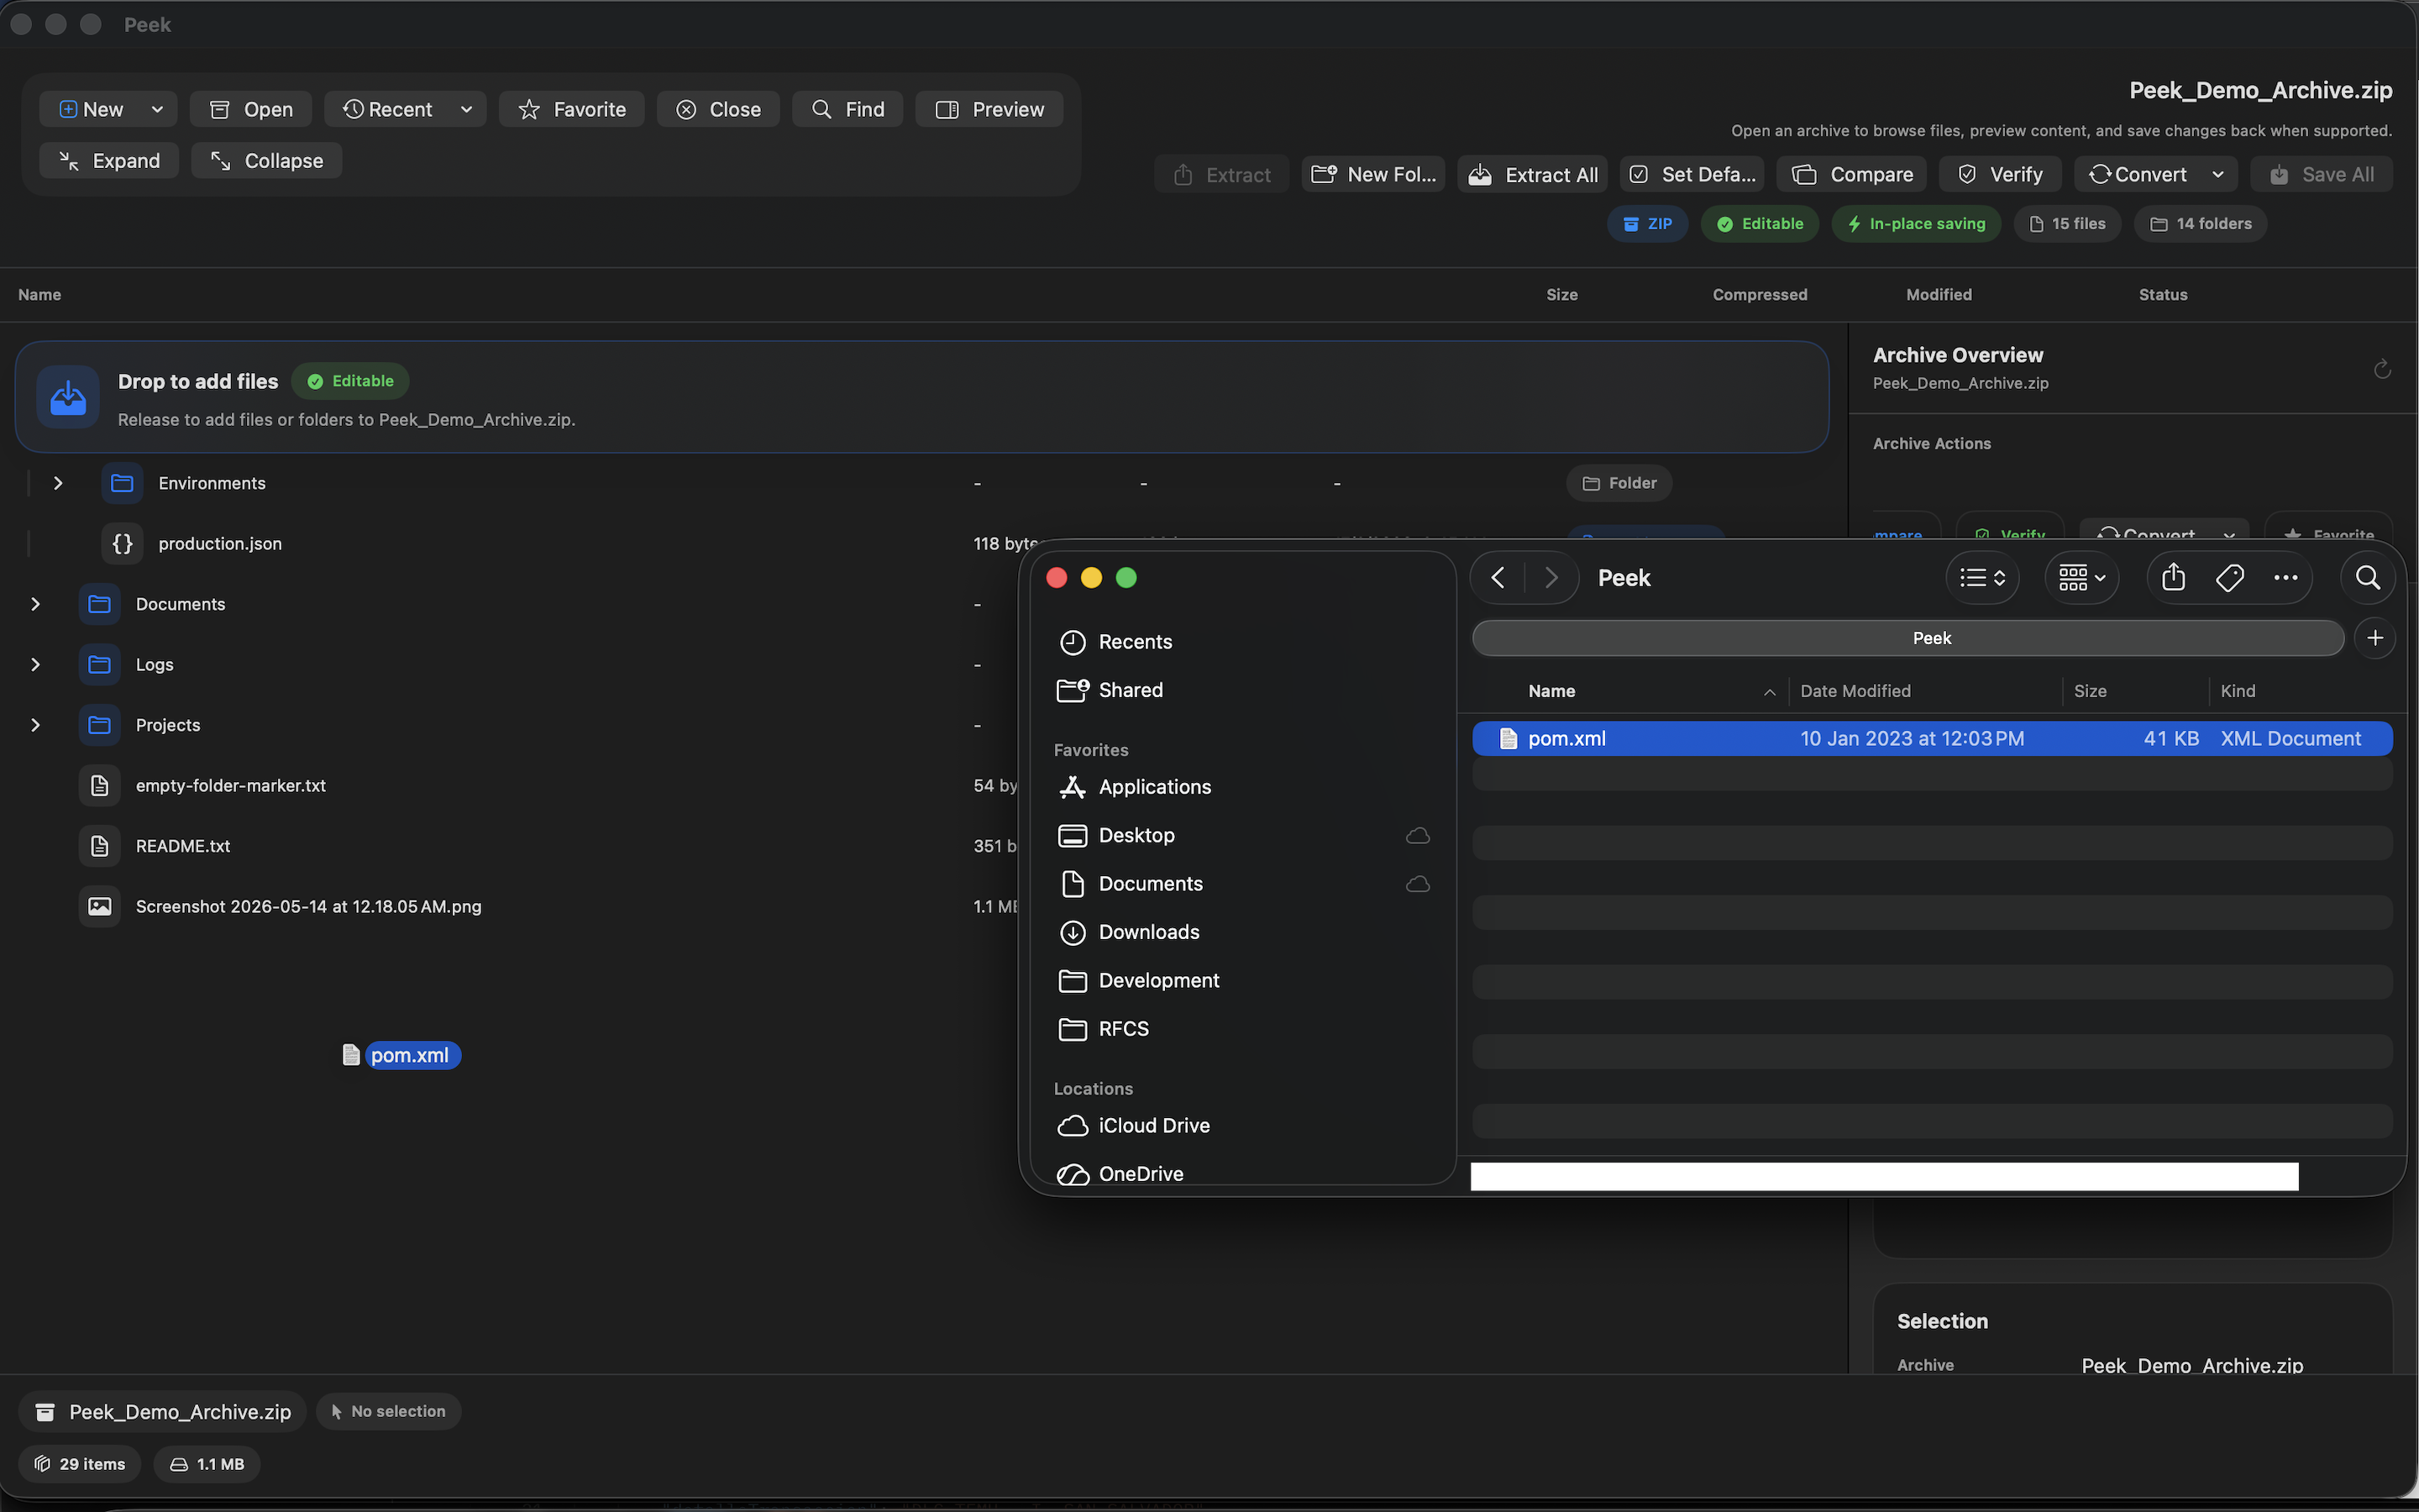Viewport: 2419px width, 1512px height.
Task: Sort Finder list by Date Modified
Action: [x=1855, y=691]
